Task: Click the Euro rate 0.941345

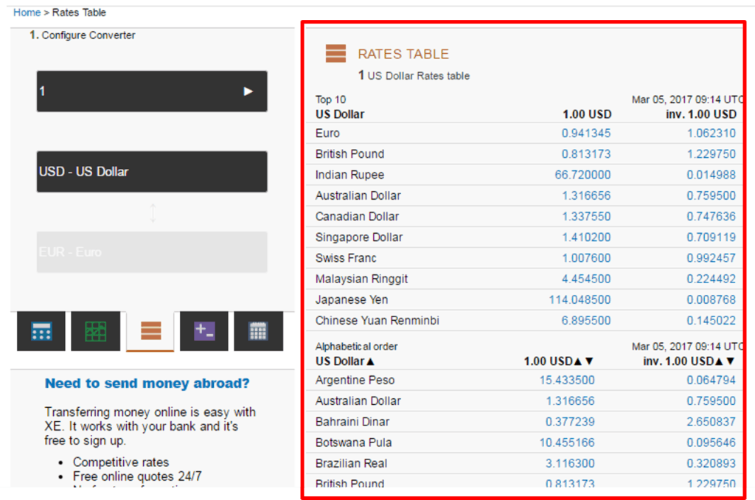Action: click(x=586, y=133)
